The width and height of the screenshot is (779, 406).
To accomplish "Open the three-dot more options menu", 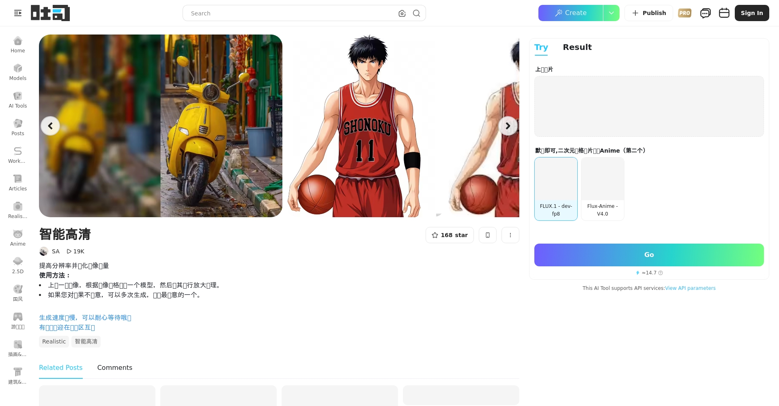I will pyautogui.click(x=510, y=235).
